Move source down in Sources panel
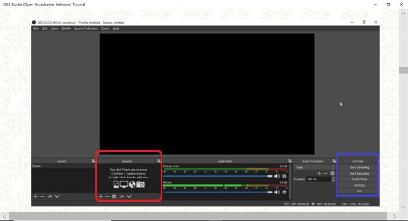 [129, 197]
